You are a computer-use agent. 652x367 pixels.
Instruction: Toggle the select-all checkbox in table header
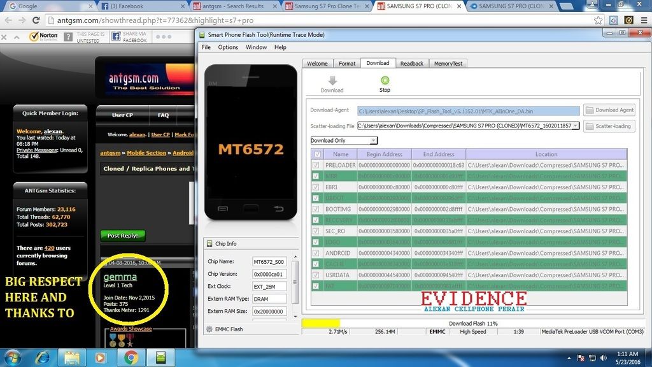point(317,154)
